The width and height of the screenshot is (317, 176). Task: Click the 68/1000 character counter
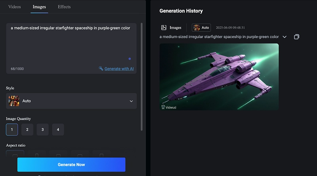(x=17, y=69)
